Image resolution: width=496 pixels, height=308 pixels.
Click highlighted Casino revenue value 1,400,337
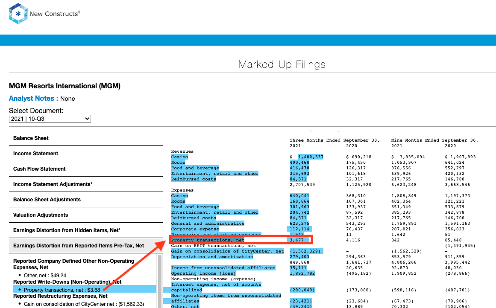click(x=311, y=157)
